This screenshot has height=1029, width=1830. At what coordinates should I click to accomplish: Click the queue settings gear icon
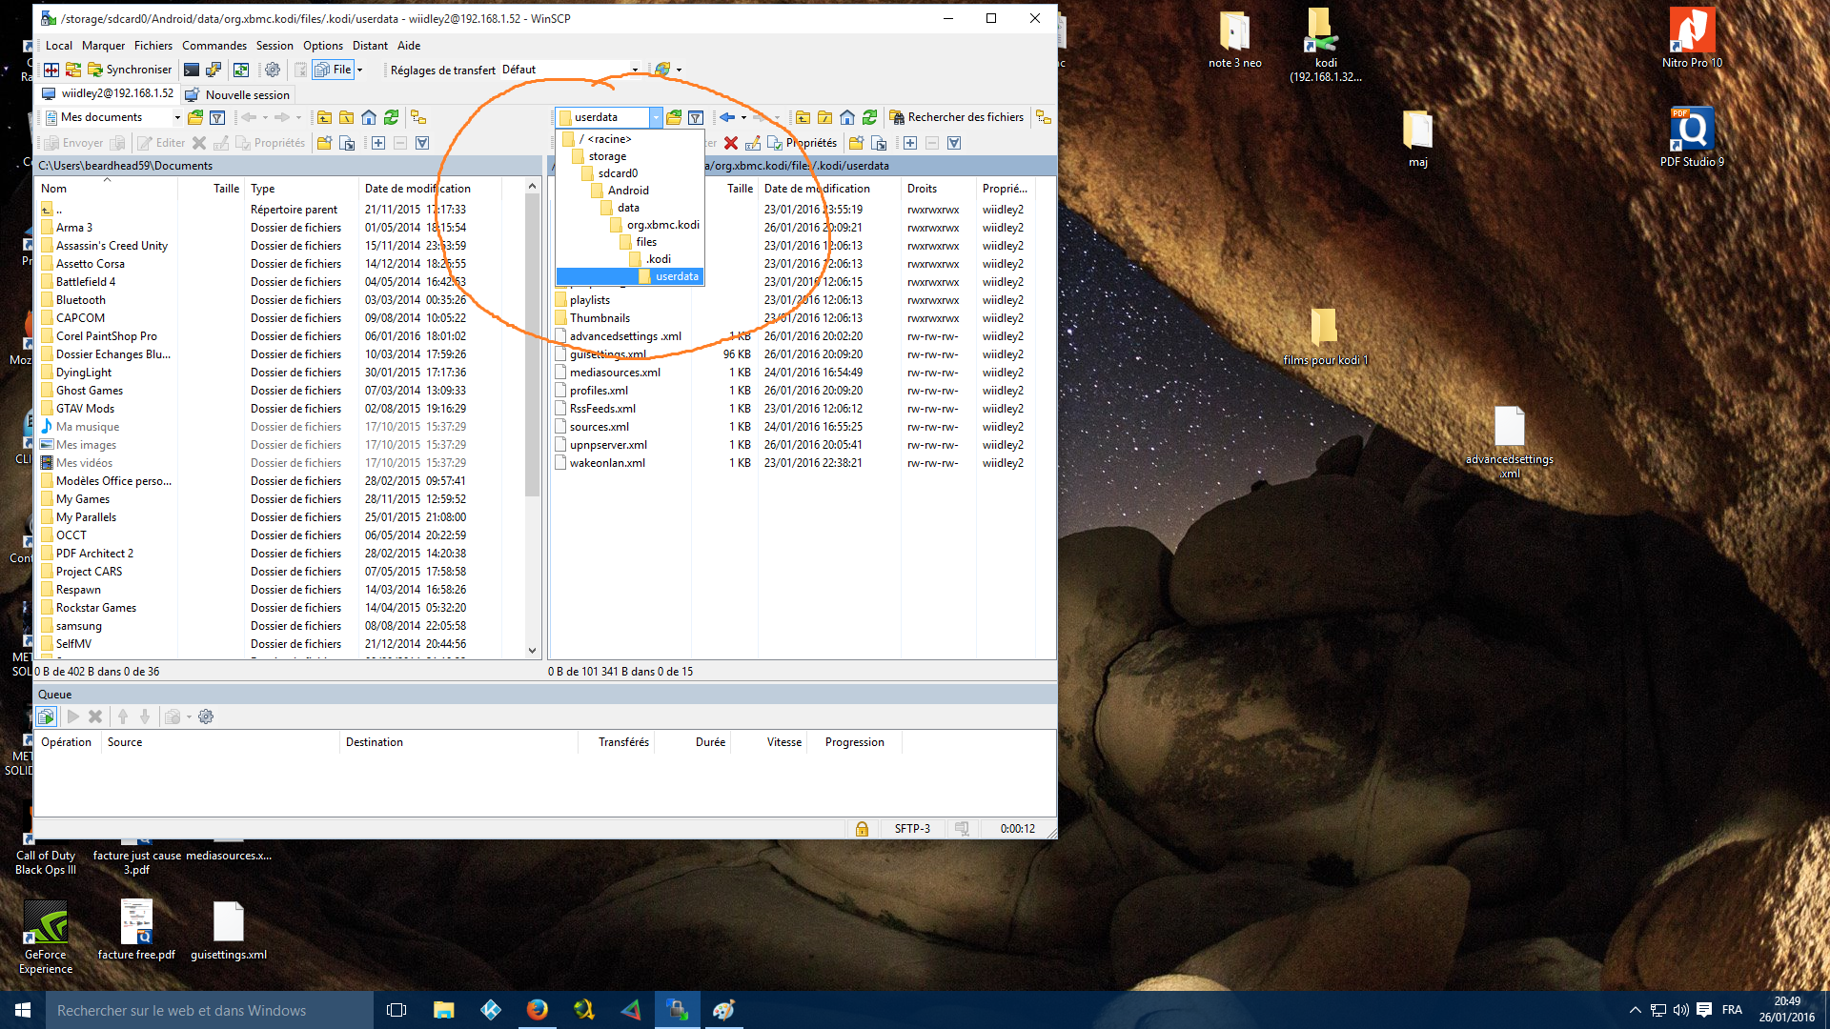click(206, 716)
